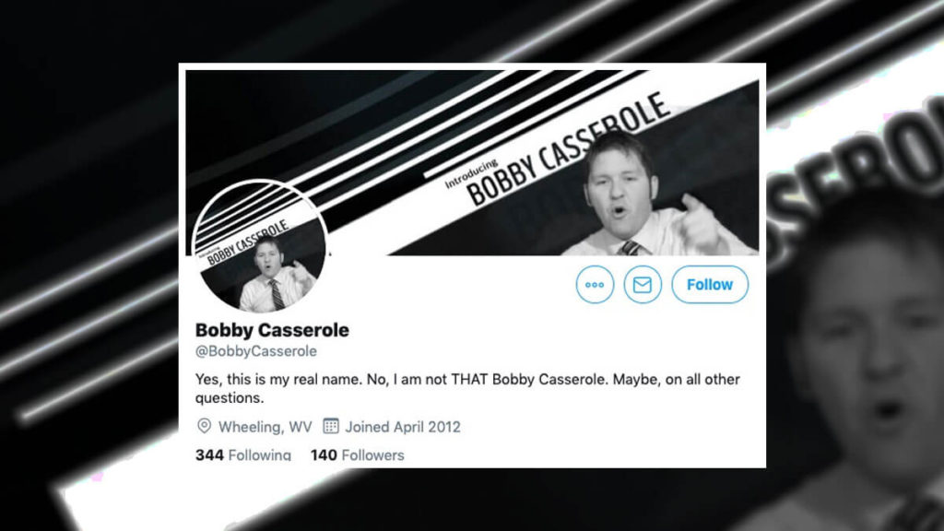Follow Bobby Casserole's account
The height and width of the screenshot is (531, 944).
(x=710, y=285)
